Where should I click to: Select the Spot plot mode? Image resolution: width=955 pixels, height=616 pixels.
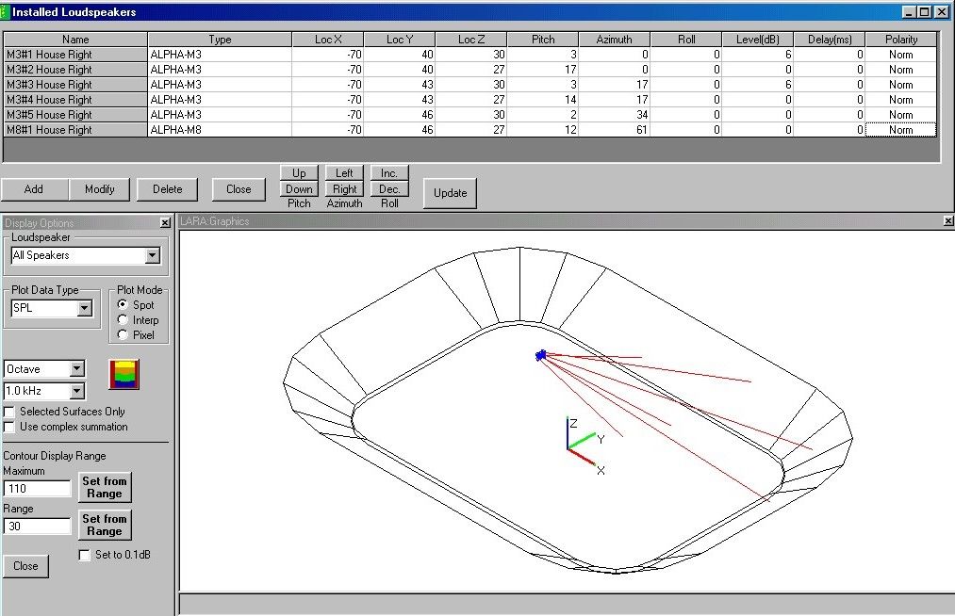click(123, 305)
